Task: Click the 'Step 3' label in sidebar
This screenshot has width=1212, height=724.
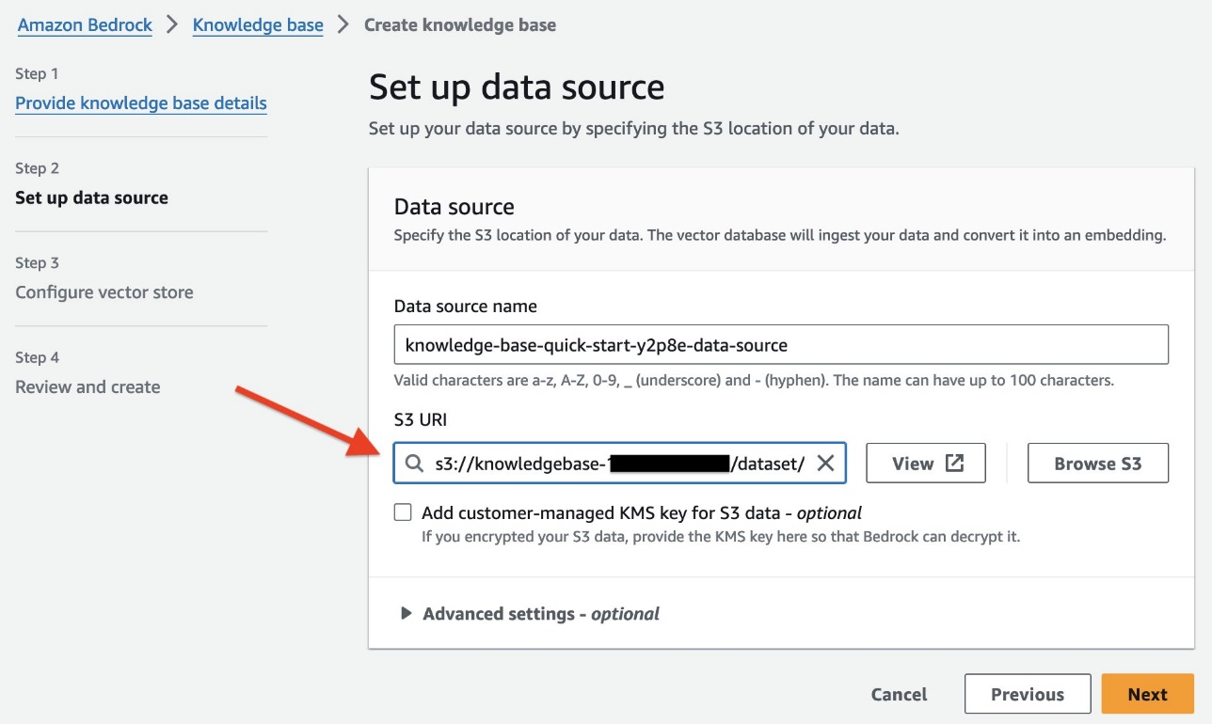Action: pyautogui.click(x=38, y=263)
